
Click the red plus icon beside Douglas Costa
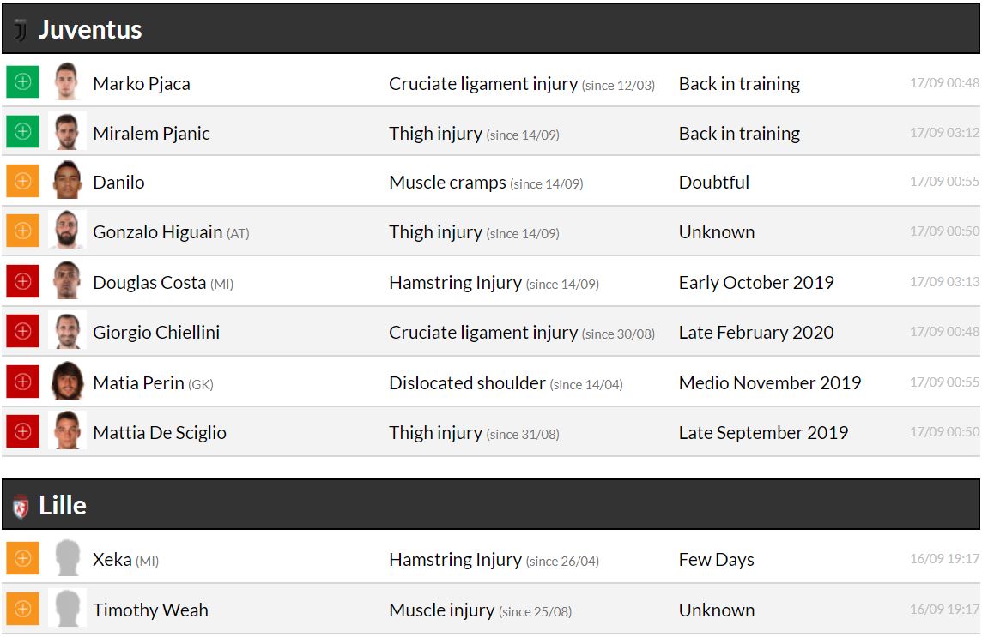22,282
